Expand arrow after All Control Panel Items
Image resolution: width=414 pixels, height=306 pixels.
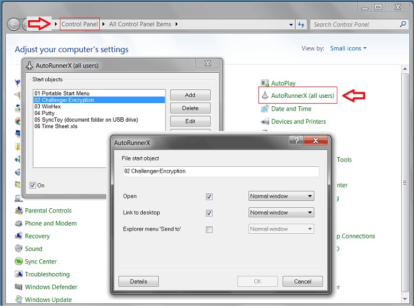pos(176,24)
